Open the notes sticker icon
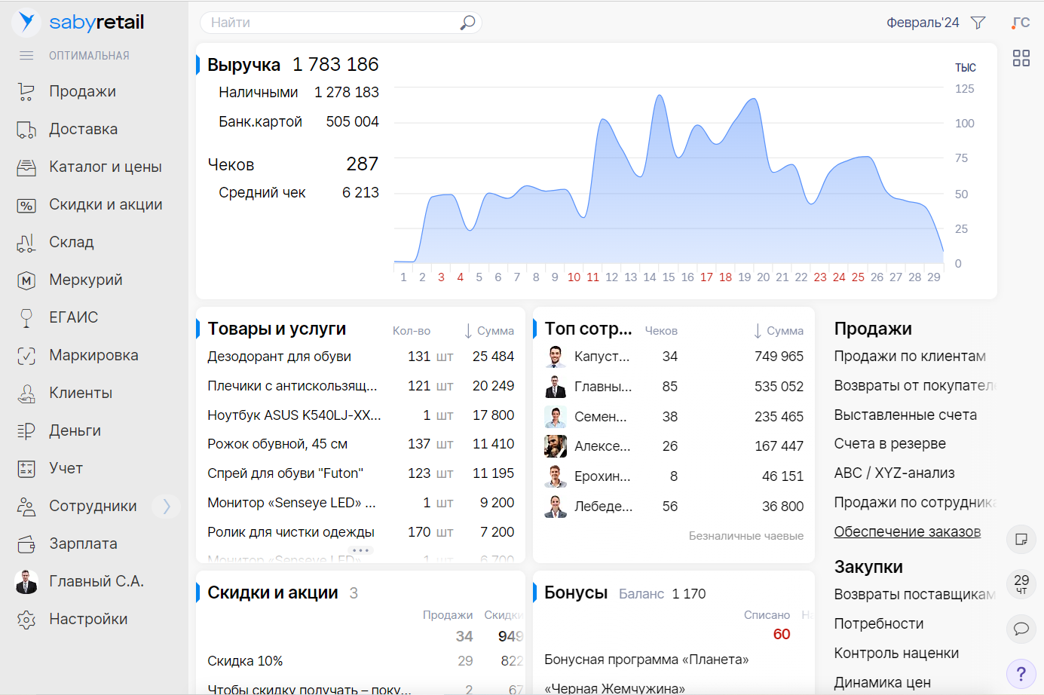Image resolution: width=1044 pixels, height=695 pixels. click(x=1021, y=539)
